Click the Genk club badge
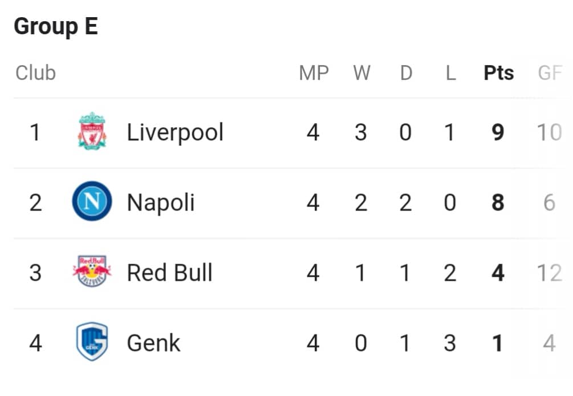The width and height of the screenshot is (573, 396). click(92, 342)
